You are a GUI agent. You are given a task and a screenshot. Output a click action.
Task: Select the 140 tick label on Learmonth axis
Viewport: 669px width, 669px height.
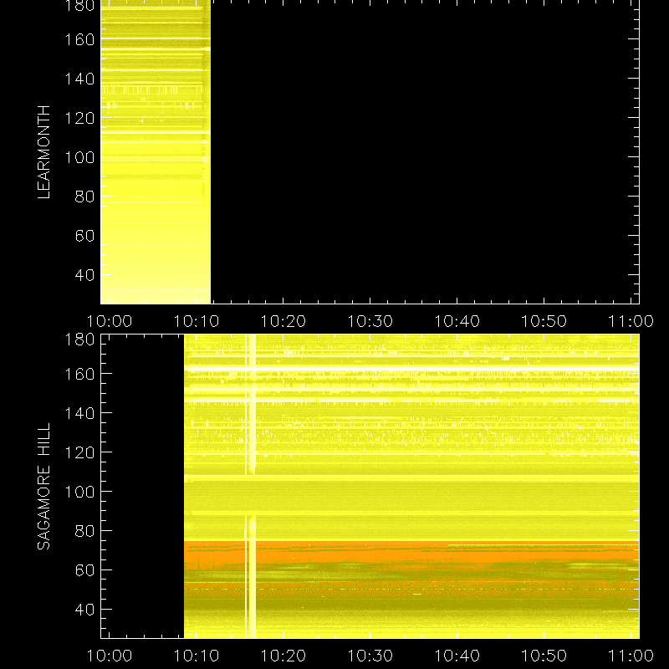coord(79,79)
